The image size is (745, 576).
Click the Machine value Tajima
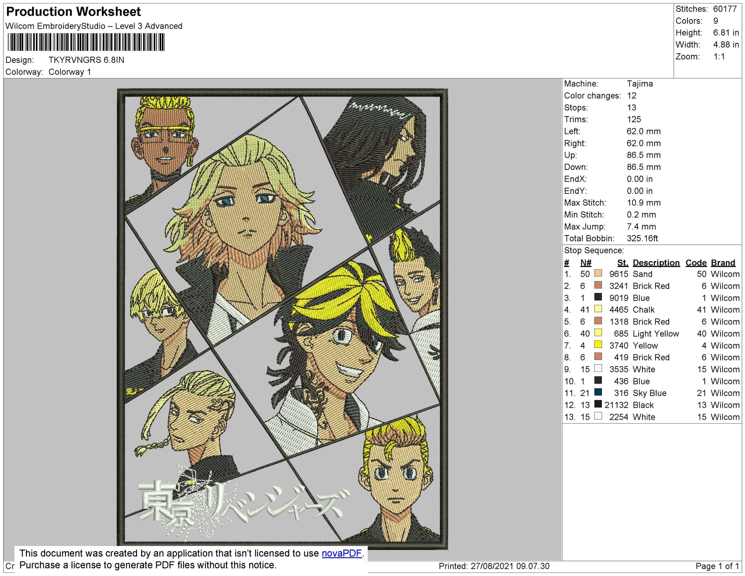pyautogui.click(x=639, y=83)
